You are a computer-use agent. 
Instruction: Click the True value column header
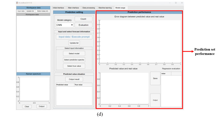(x=83, y=85)
